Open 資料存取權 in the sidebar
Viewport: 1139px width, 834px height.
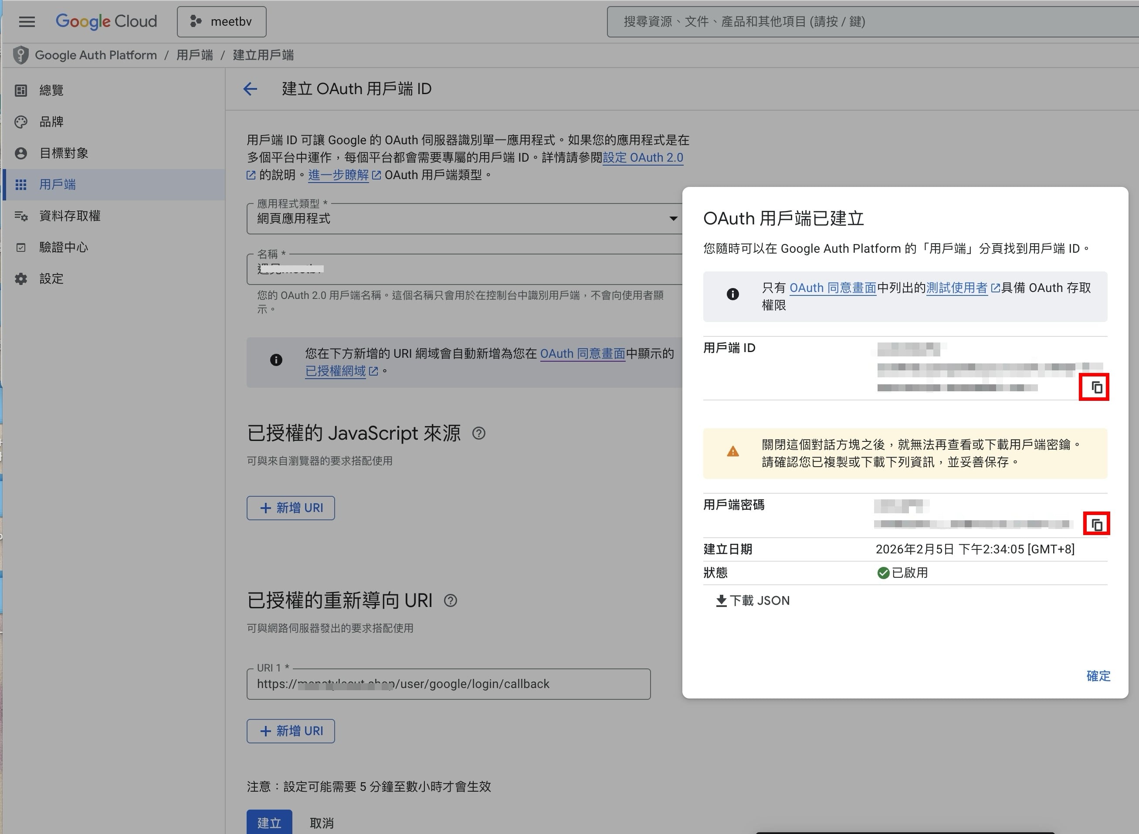(x=114, y=216)
